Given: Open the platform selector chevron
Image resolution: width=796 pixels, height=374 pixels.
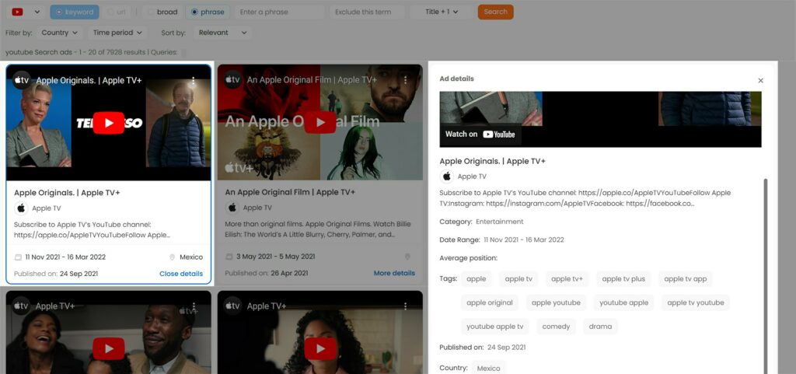Looking at the screenshot, I should [x=37, y=12].
